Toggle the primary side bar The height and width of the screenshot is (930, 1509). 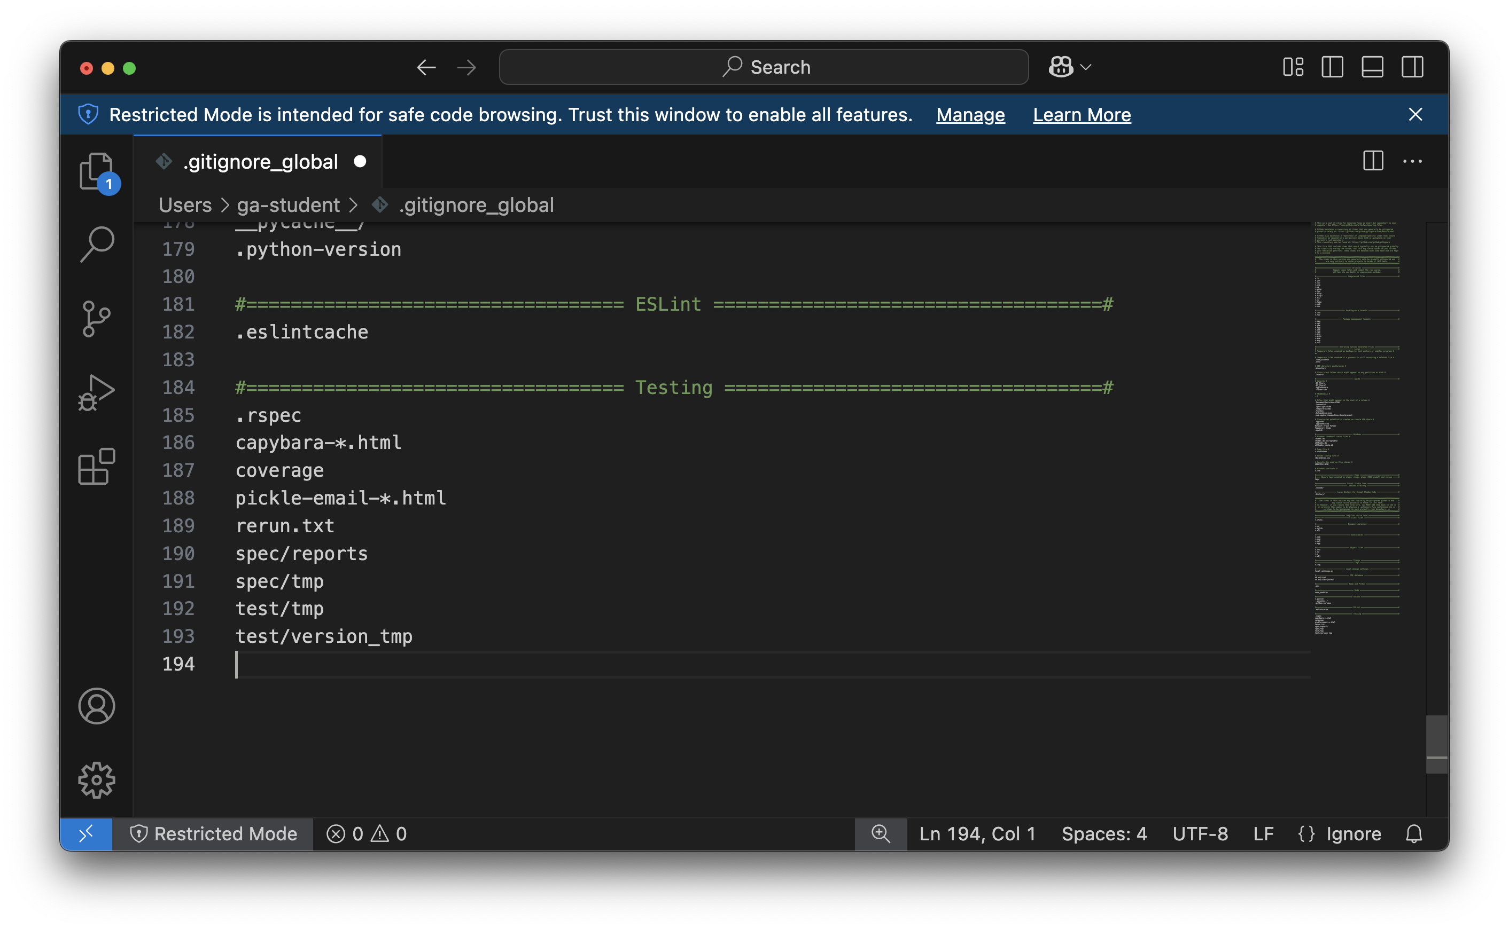point(1332,67)
